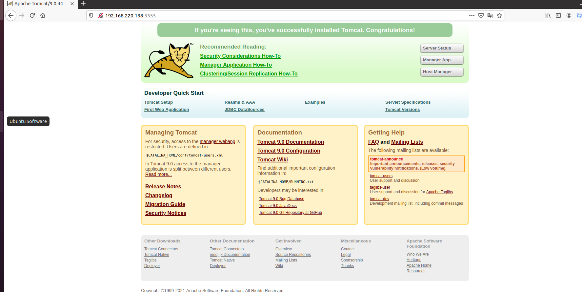Click the Read more... link
Viewport: 582px width, 292px height.
click(x=158, y=174)
